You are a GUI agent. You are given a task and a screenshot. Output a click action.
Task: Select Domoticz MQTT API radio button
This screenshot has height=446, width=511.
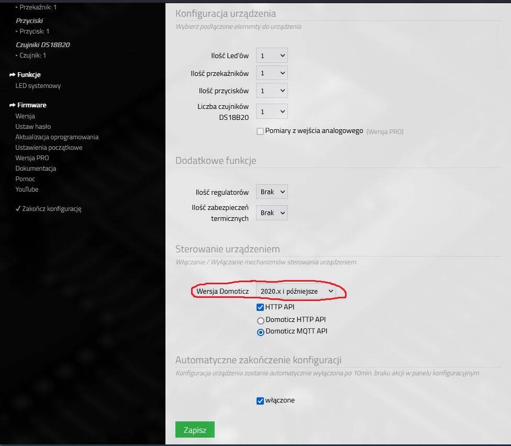coord(260,332)
